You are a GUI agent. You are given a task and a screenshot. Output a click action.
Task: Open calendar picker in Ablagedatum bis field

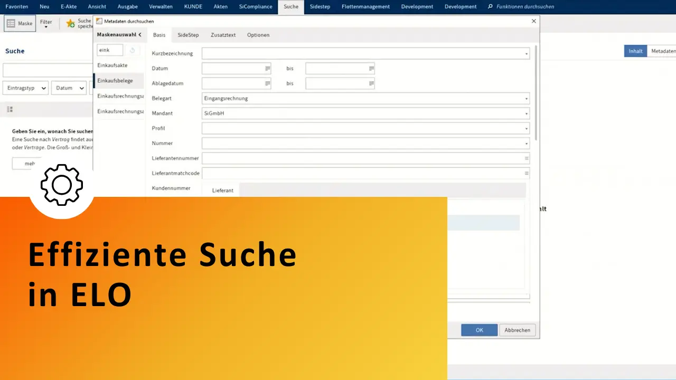(371, 83)
